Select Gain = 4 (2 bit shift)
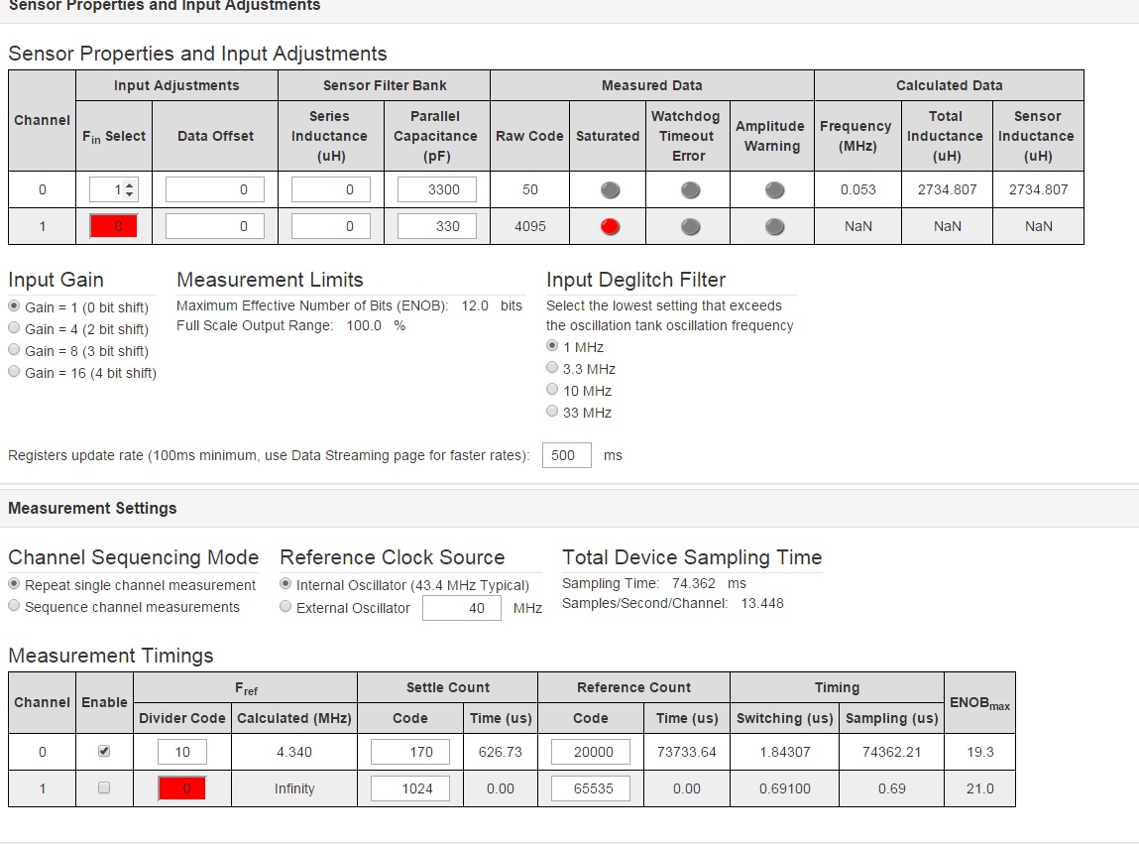 click(x=14, y=327)
